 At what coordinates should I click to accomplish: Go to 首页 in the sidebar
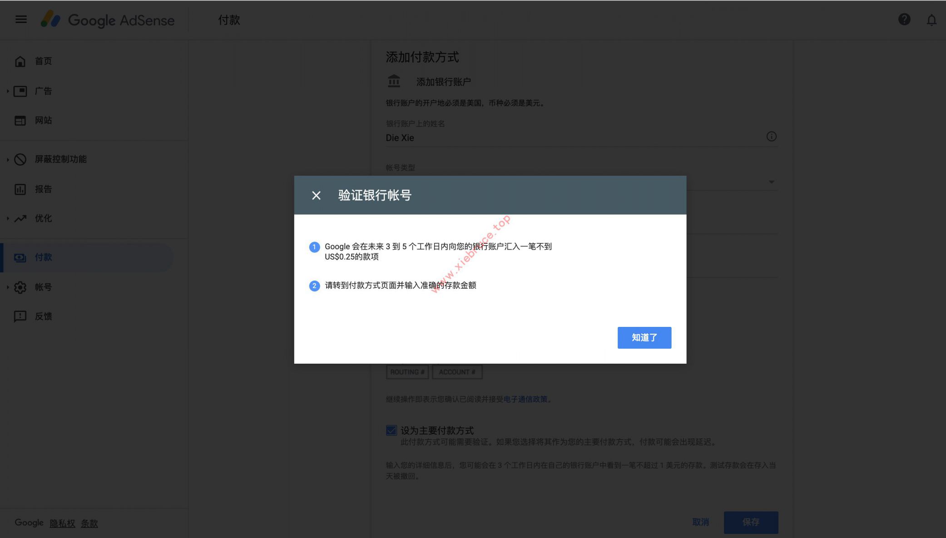pyautogui.click(x=44, y=61)
